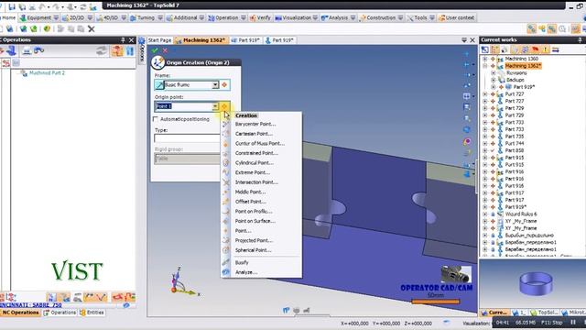Open the Origin point dropdown arrow
Screen dimensions: 586x330
pos(215,106)
